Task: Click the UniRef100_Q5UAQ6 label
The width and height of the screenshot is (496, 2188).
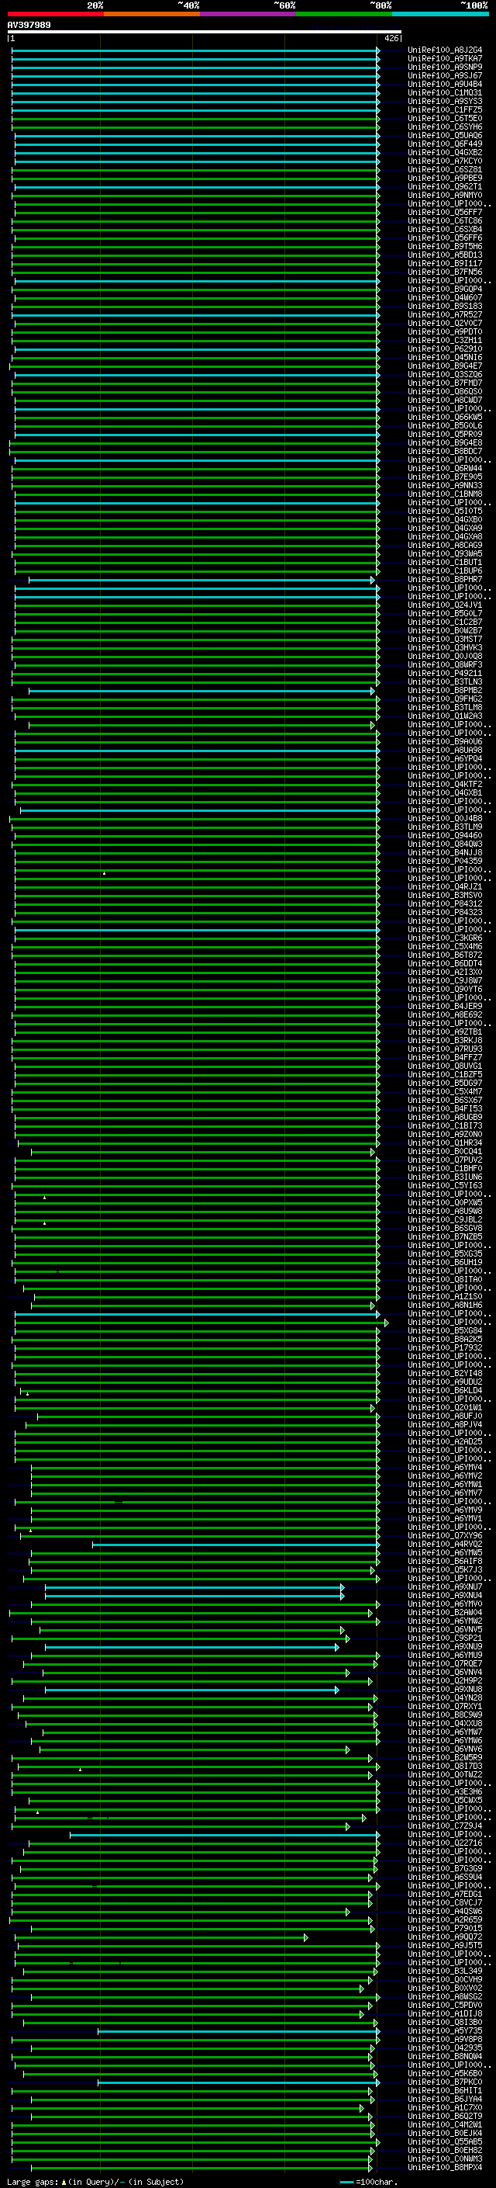Action: pyautogui.click(x=445, y=135)
